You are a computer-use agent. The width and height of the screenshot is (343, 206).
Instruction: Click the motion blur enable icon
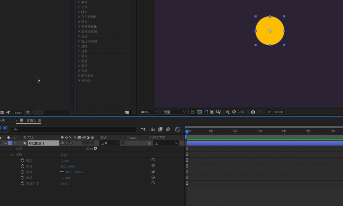pos(168,129)
